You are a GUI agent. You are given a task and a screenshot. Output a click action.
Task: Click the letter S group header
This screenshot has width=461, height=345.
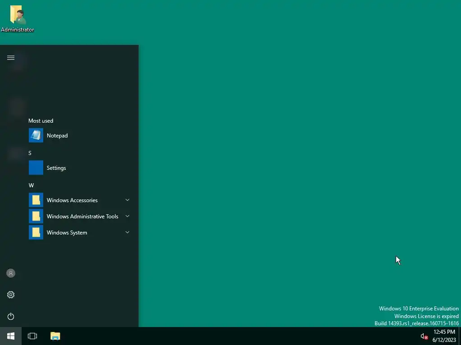30,153
